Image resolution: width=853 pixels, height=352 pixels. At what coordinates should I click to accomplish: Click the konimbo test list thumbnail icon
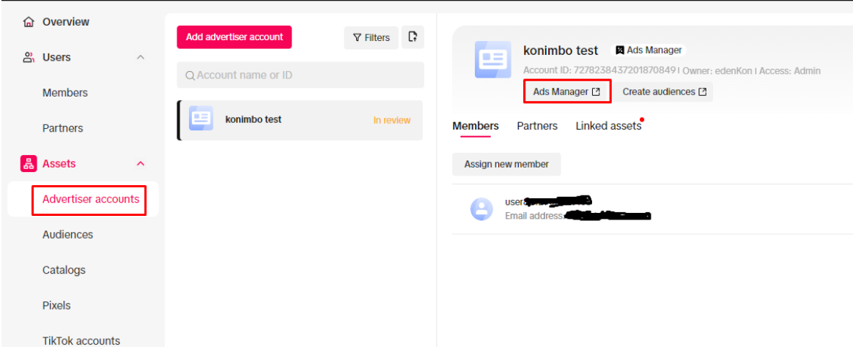[201, 119]
